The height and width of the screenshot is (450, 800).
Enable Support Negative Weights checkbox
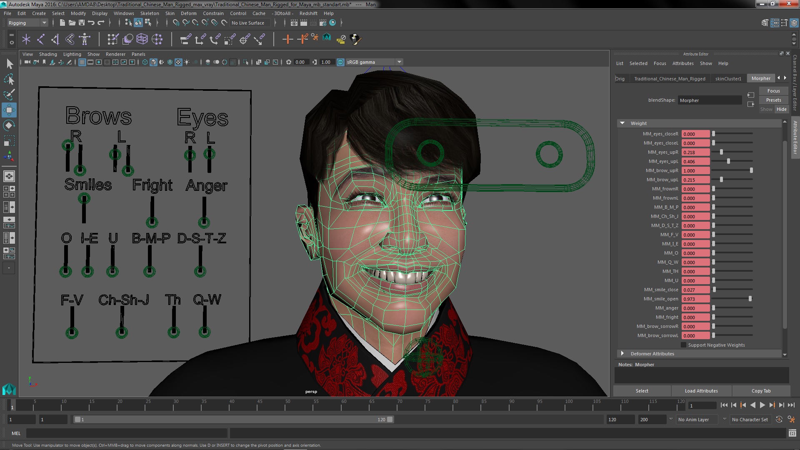[683, 345]
